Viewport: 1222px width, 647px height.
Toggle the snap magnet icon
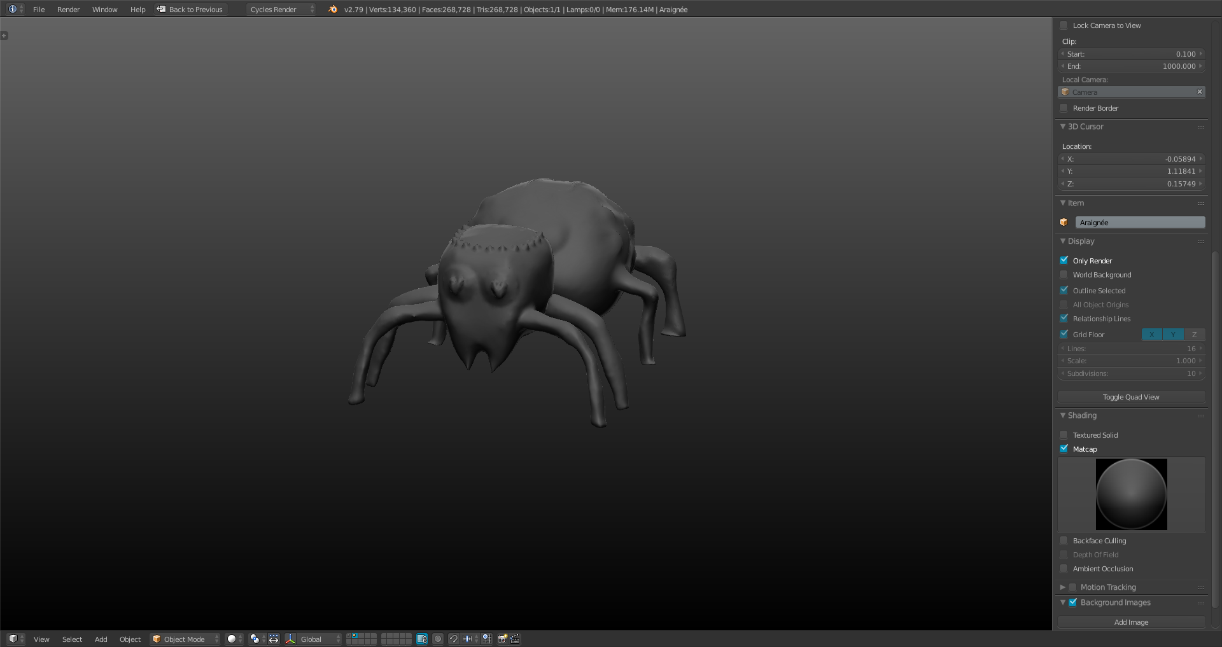[x=453, y=639]
